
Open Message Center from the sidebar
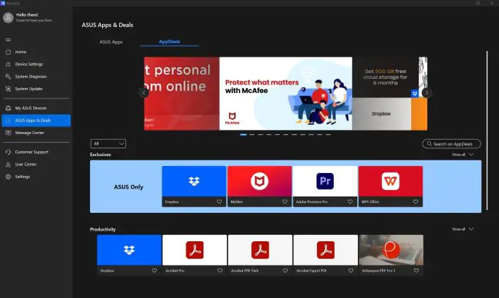click(36, 133)
